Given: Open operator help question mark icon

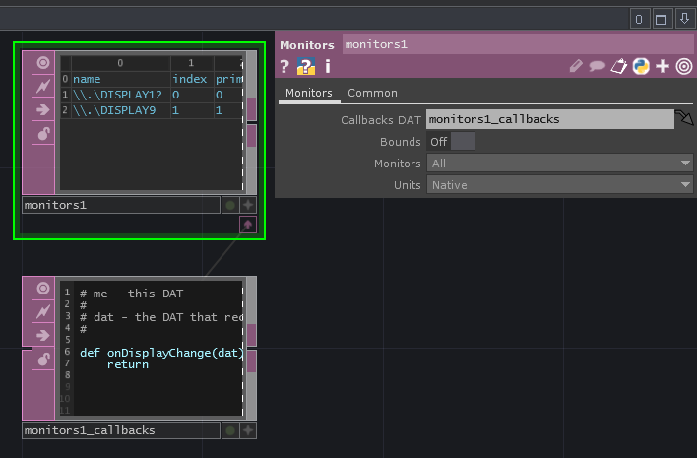Looking at the screenshot, I should click(285, 66).
